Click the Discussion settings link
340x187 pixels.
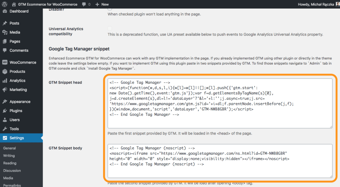pos(12,171)
